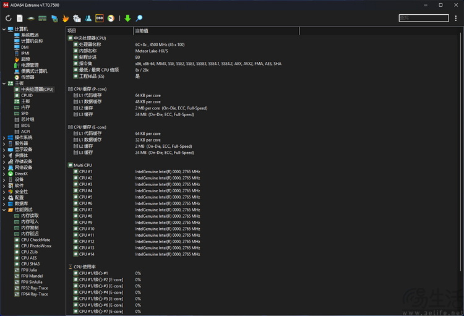464x316 pixels.
Task: Expand the 服务器 tree node
Action: point(4,143)
